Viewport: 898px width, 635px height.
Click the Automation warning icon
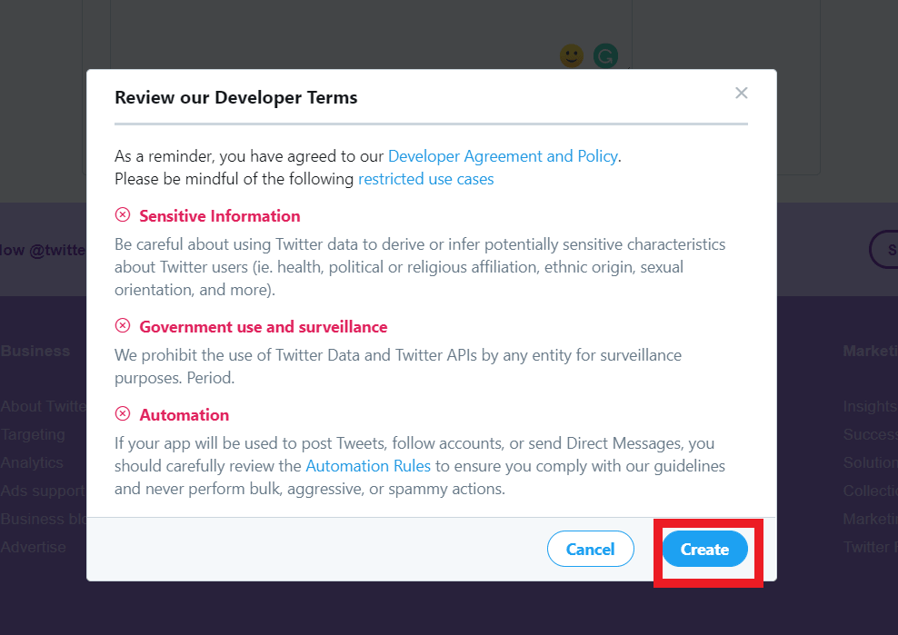tap(123, 413)
